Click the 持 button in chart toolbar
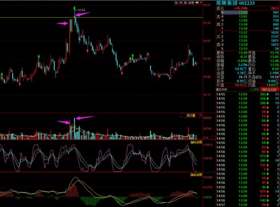The height and width of the screenshot is (207, 280). click(181, 2)
